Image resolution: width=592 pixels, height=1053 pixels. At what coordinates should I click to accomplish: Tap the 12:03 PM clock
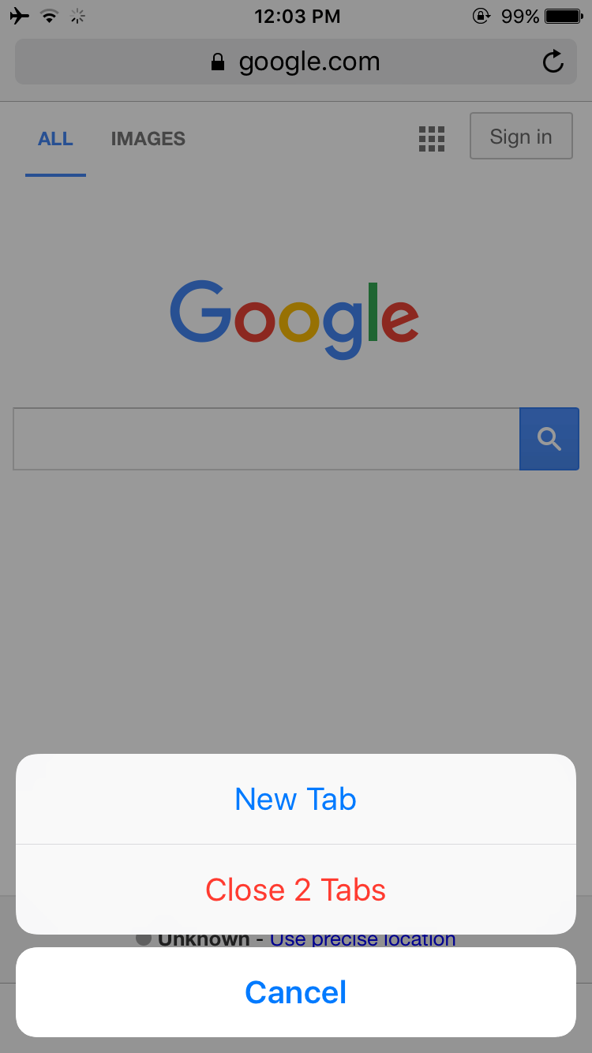(298, 16)
